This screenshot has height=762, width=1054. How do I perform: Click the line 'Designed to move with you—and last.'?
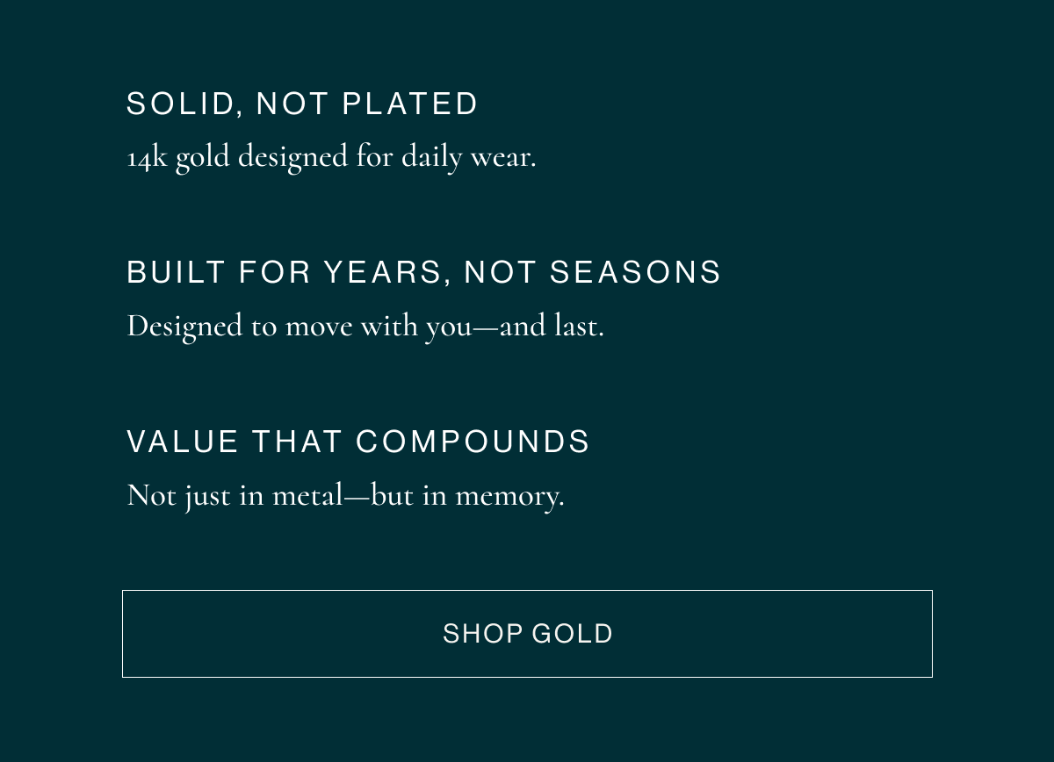365,325
